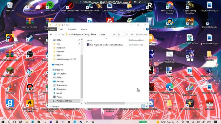Launch the Among Us desktop shortcut
Image resolution: width=221 pixels, height=124 pixels.
pos(10,39)
